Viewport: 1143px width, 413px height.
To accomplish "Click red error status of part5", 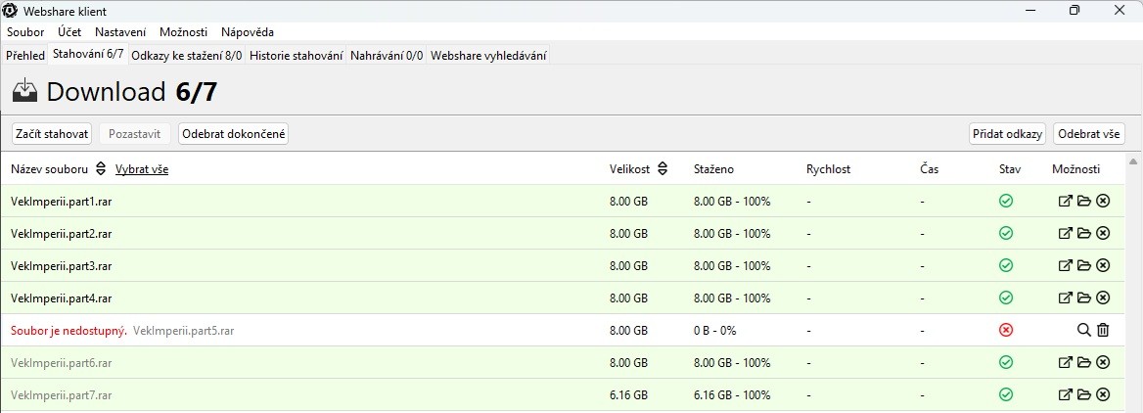I will [x=1006, y=331].
